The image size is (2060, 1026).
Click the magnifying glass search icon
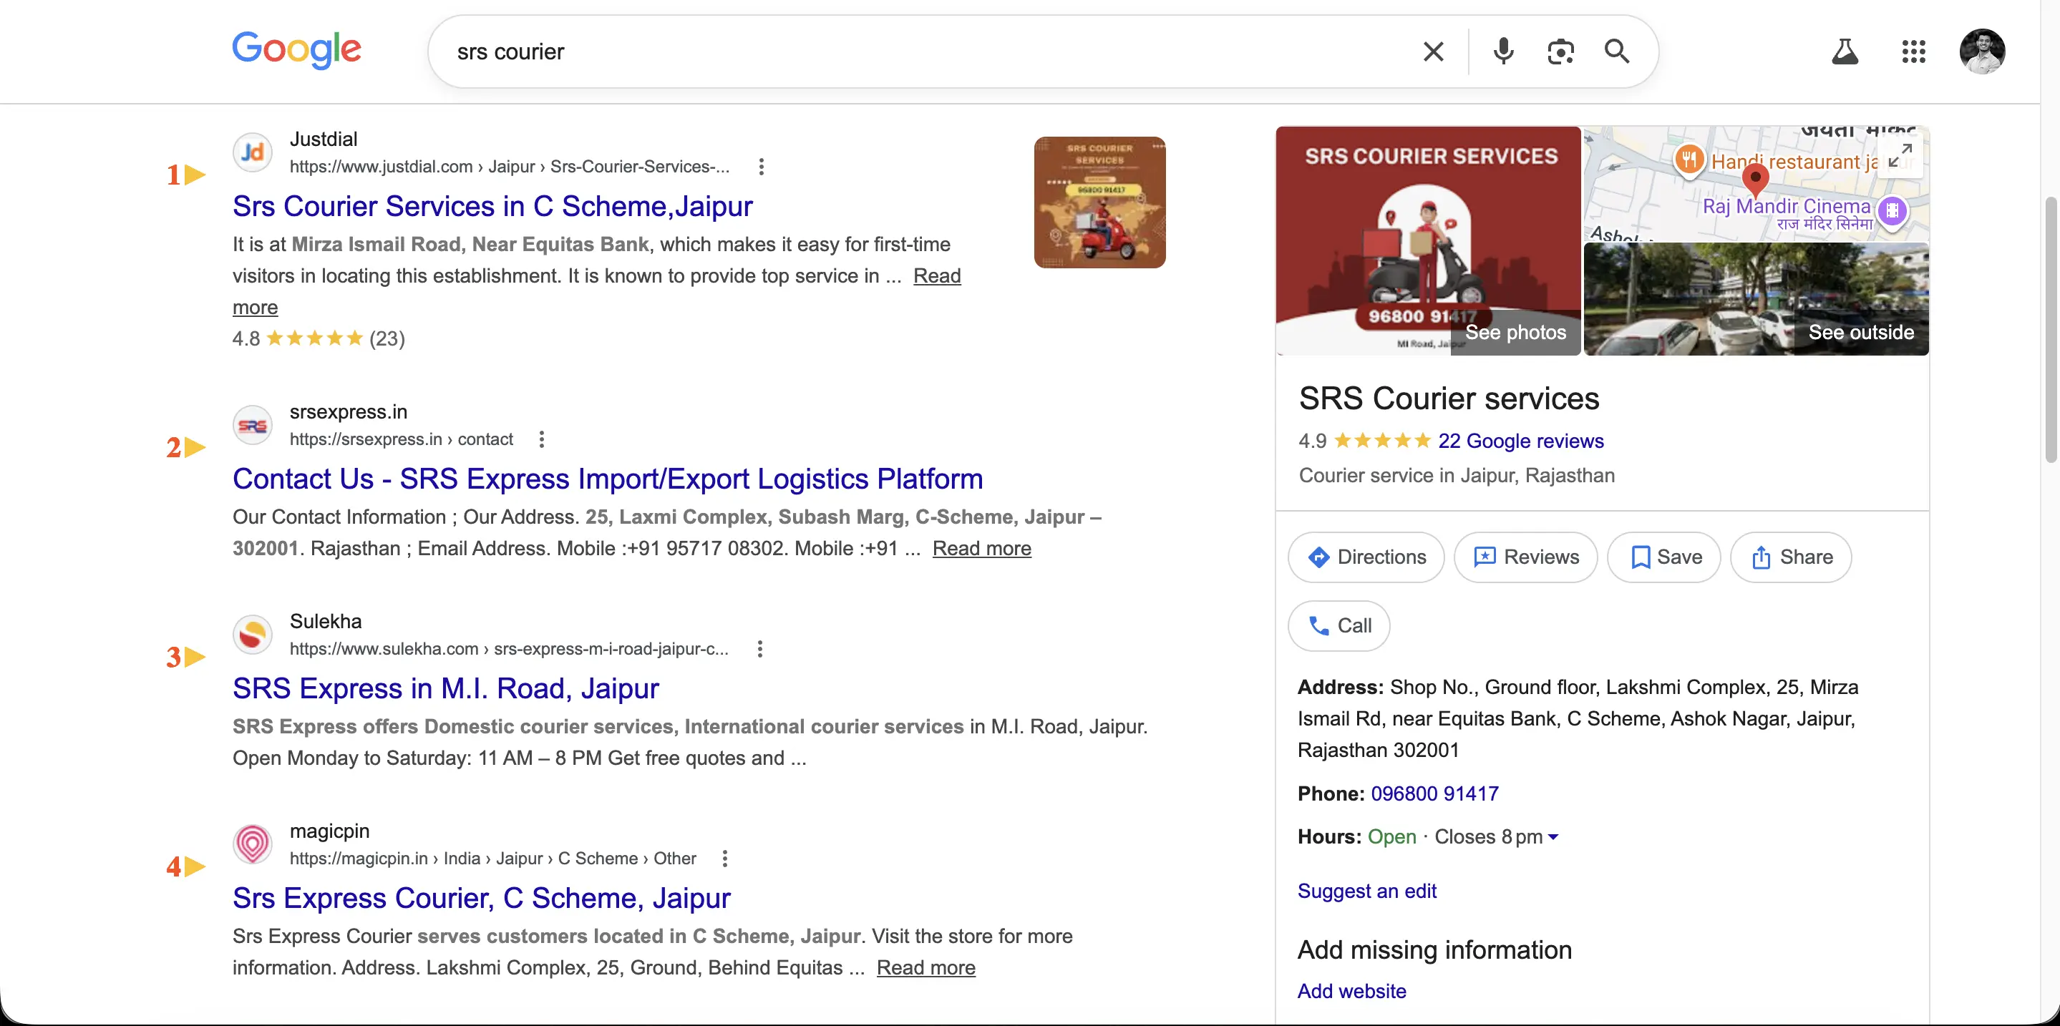click(x=1617, y=52)
